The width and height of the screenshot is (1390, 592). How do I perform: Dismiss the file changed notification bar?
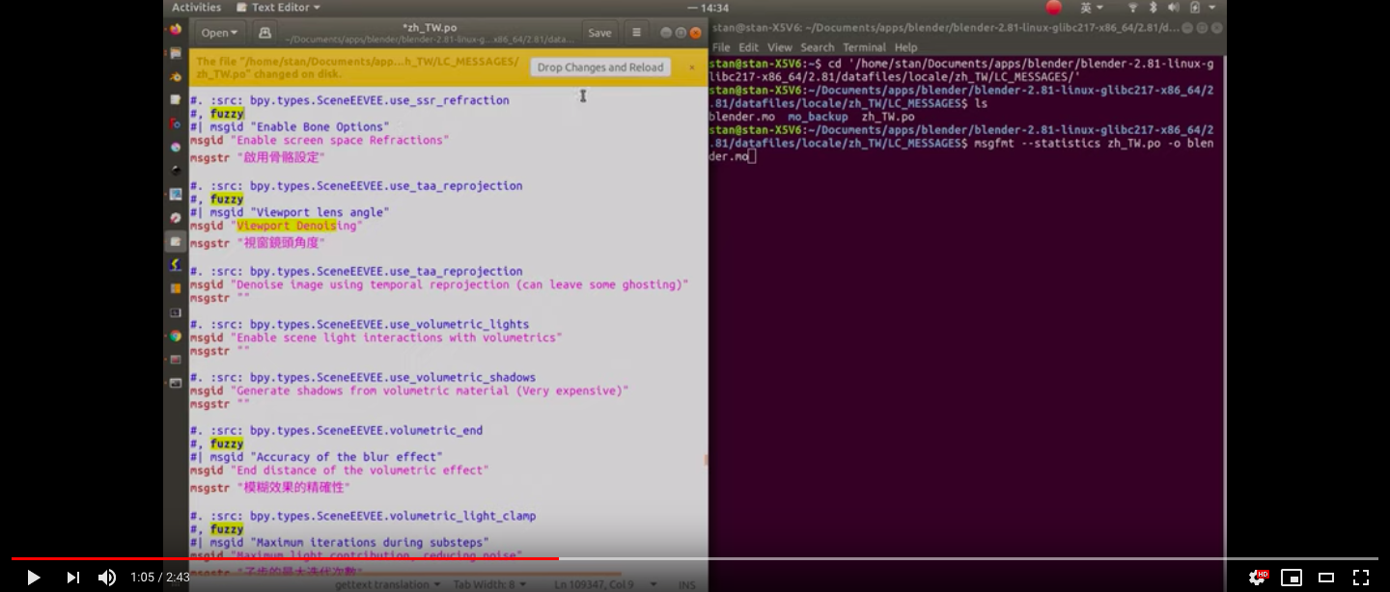tap(691, 67)
